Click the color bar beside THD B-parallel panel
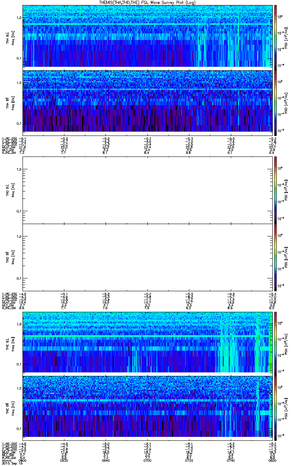291x466 pixels. pos(275,257)
